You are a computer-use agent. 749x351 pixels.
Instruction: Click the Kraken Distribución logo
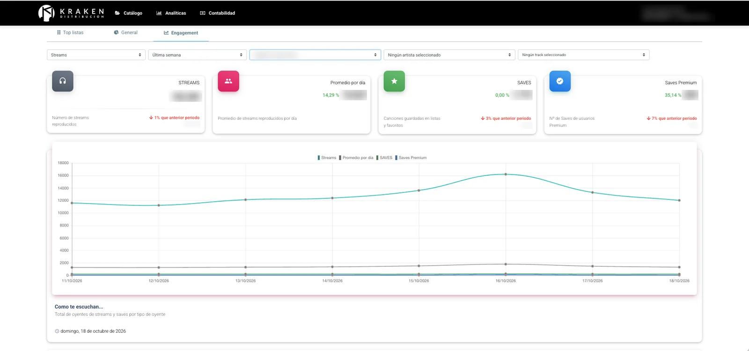click(71, 13)
